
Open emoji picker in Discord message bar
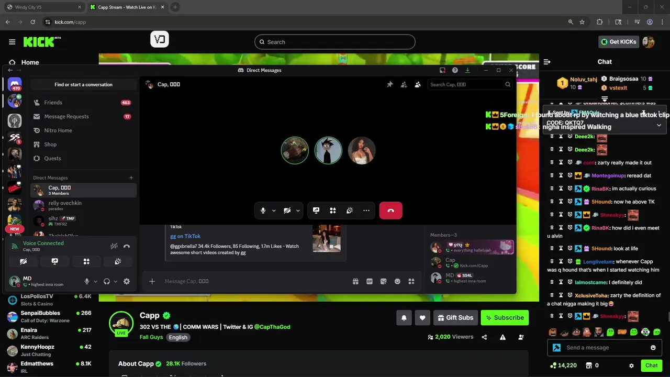[x=397, y=281]
